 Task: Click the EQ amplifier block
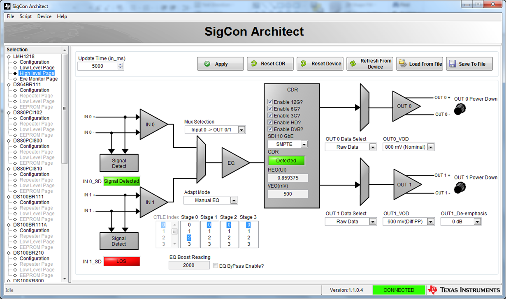[x=234, y=163]
